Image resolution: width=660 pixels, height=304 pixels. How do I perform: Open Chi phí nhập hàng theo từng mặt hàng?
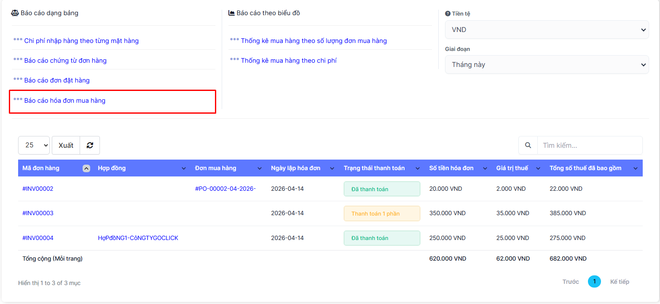[x=81, y=41]
